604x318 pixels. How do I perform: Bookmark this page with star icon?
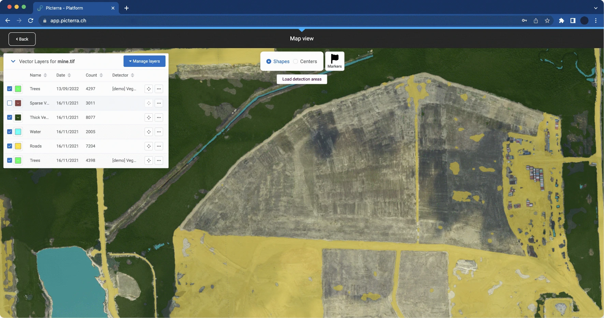click(547, 20)
